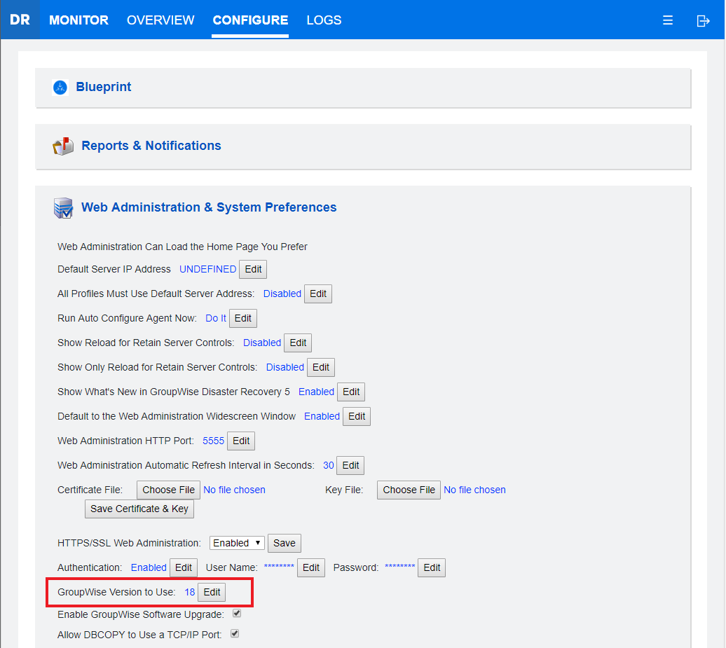Click the masked Password value
This screenshot has width=726, height=648.
(x=399, y=567)
